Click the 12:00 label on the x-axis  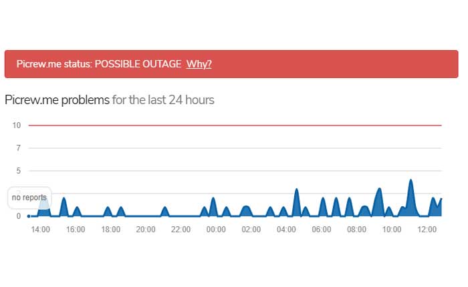[427, 230]
